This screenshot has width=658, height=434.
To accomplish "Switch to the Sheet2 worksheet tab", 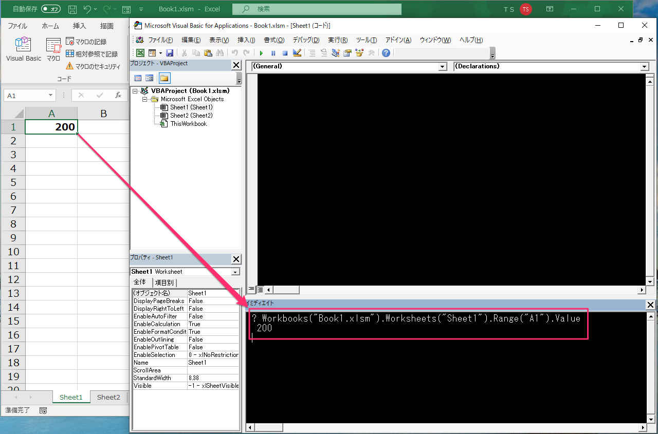I will coord(108,397).
